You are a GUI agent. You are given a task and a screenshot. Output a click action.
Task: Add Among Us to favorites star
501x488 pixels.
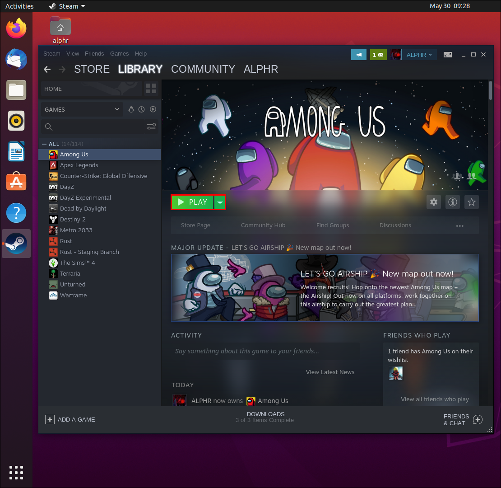[x=471, y=202]
